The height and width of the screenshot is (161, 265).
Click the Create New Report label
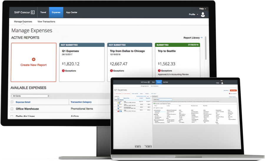pos(34,65)
